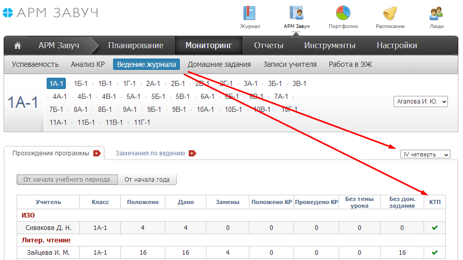Open the Мониторинг menu
The height and width of the screenshot is (260, 463).
tap(209, 46)
